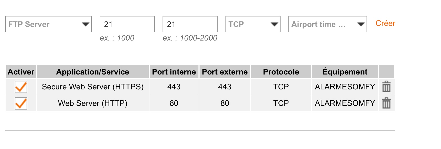The width and height of the screenshot is (441, 149).
Task: Uncheck the Web Server (HTTP) activation checkbox
Action: coord(21,103)
